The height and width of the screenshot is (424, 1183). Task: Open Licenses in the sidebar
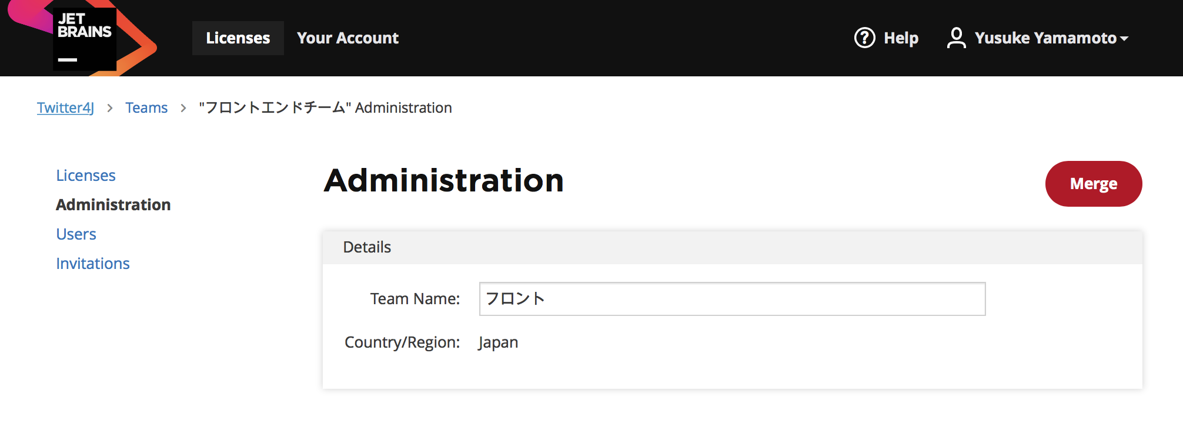coord(86,176)
